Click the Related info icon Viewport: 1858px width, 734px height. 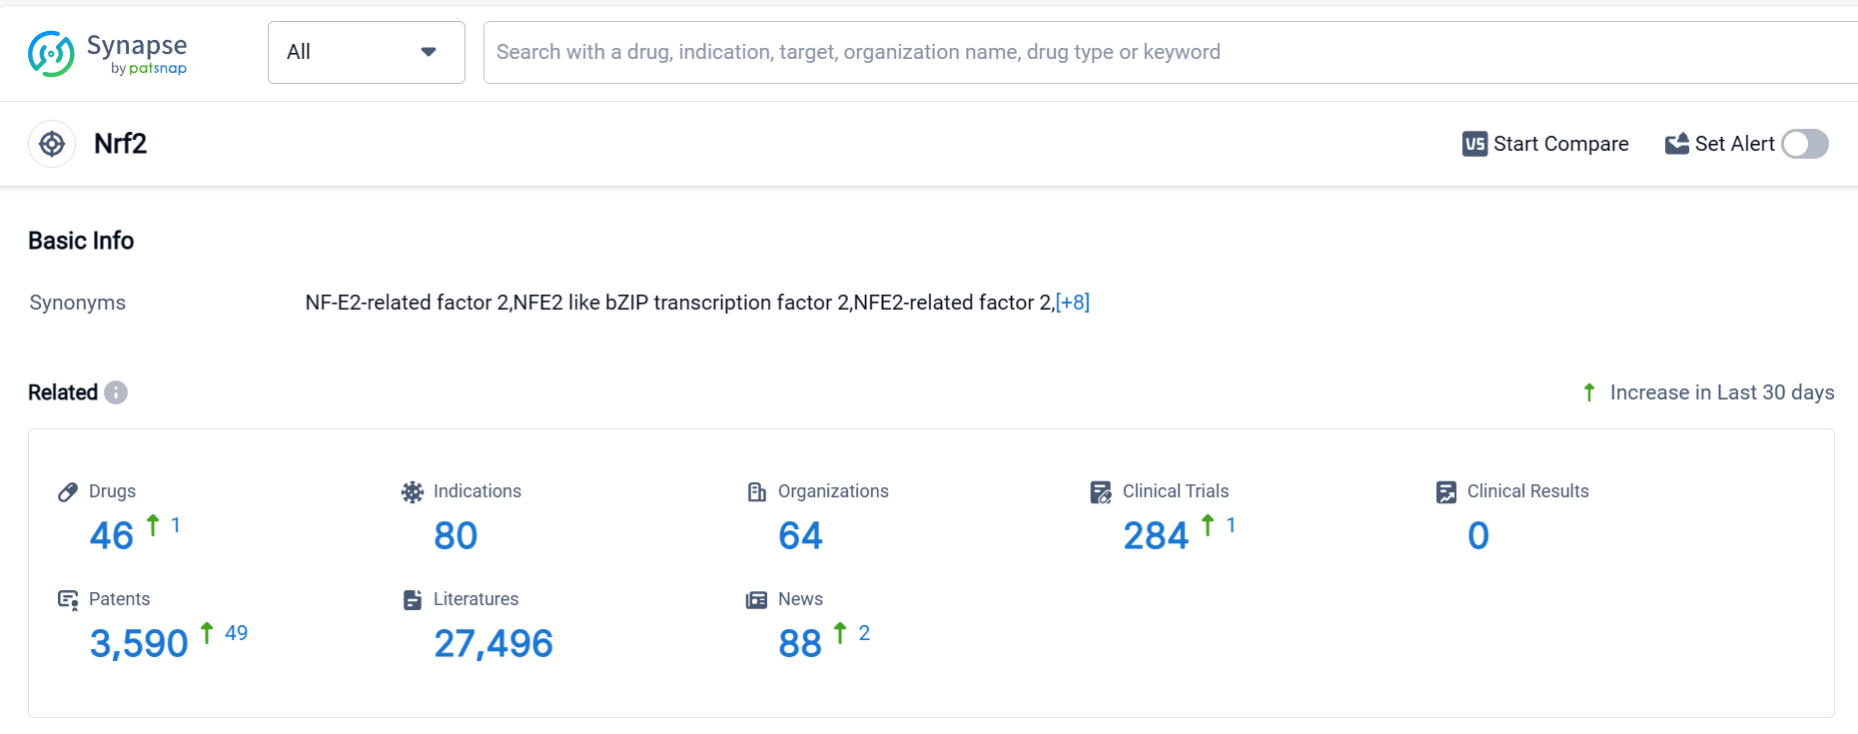[116, 392]
